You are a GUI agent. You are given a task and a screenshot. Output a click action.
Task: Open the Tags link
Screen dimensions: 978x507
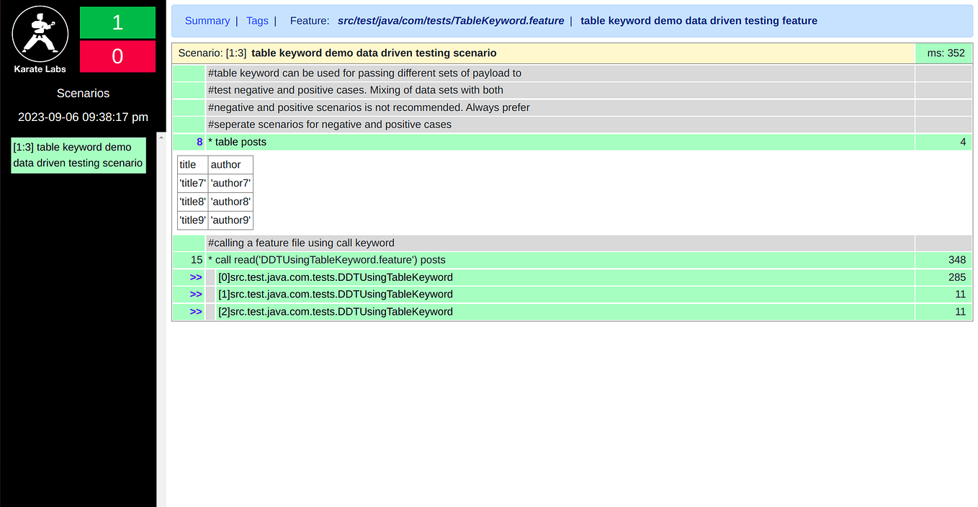(x=257, y=21)
